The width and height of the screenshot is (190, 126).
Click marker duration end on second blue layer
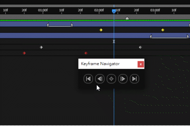[x=188, y=36]
